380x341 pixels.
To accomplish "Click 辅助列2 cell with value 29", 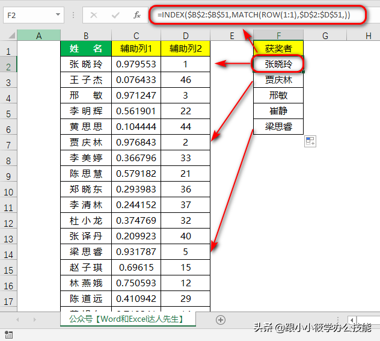I will click(186, 299).
